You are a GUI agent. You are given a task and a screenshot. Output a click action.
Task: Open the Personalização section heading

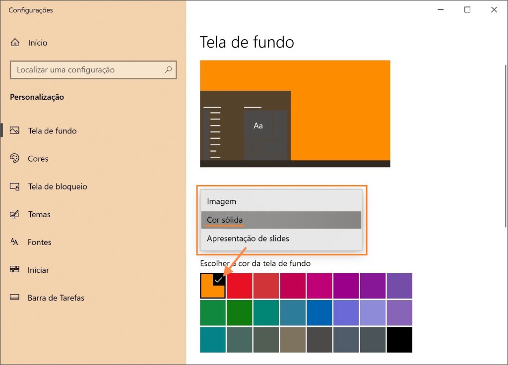pyautogui.click(x=37, y=97)
